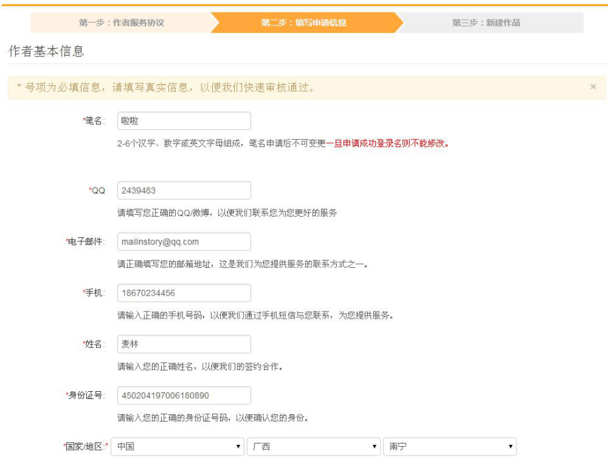The width and height of the screenshot is (608, 468).
Task: Click the 笔名 field label
Action: point(94,121)
